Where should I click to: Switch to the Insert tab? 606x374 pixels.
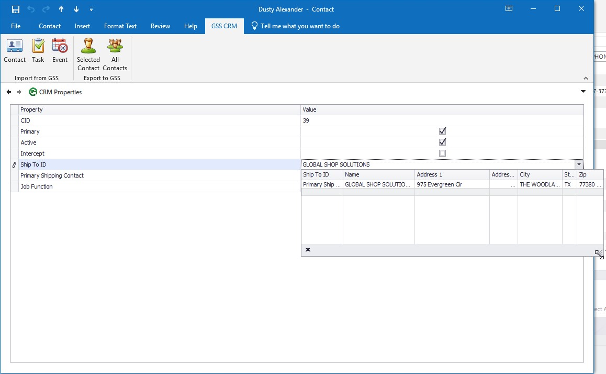pos(82,26)
